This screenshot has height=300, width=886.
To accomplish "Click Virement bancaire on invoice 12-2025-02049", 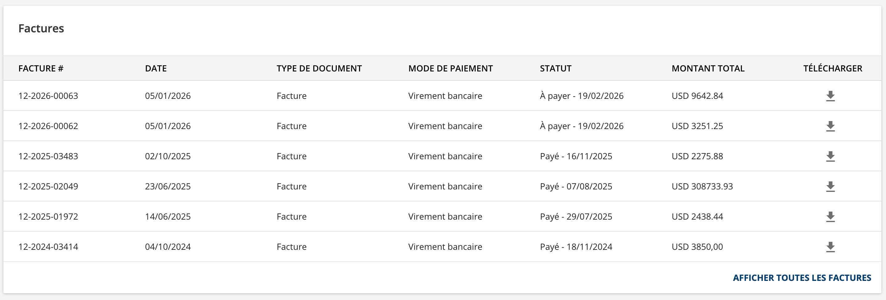I will coord(445,186).
